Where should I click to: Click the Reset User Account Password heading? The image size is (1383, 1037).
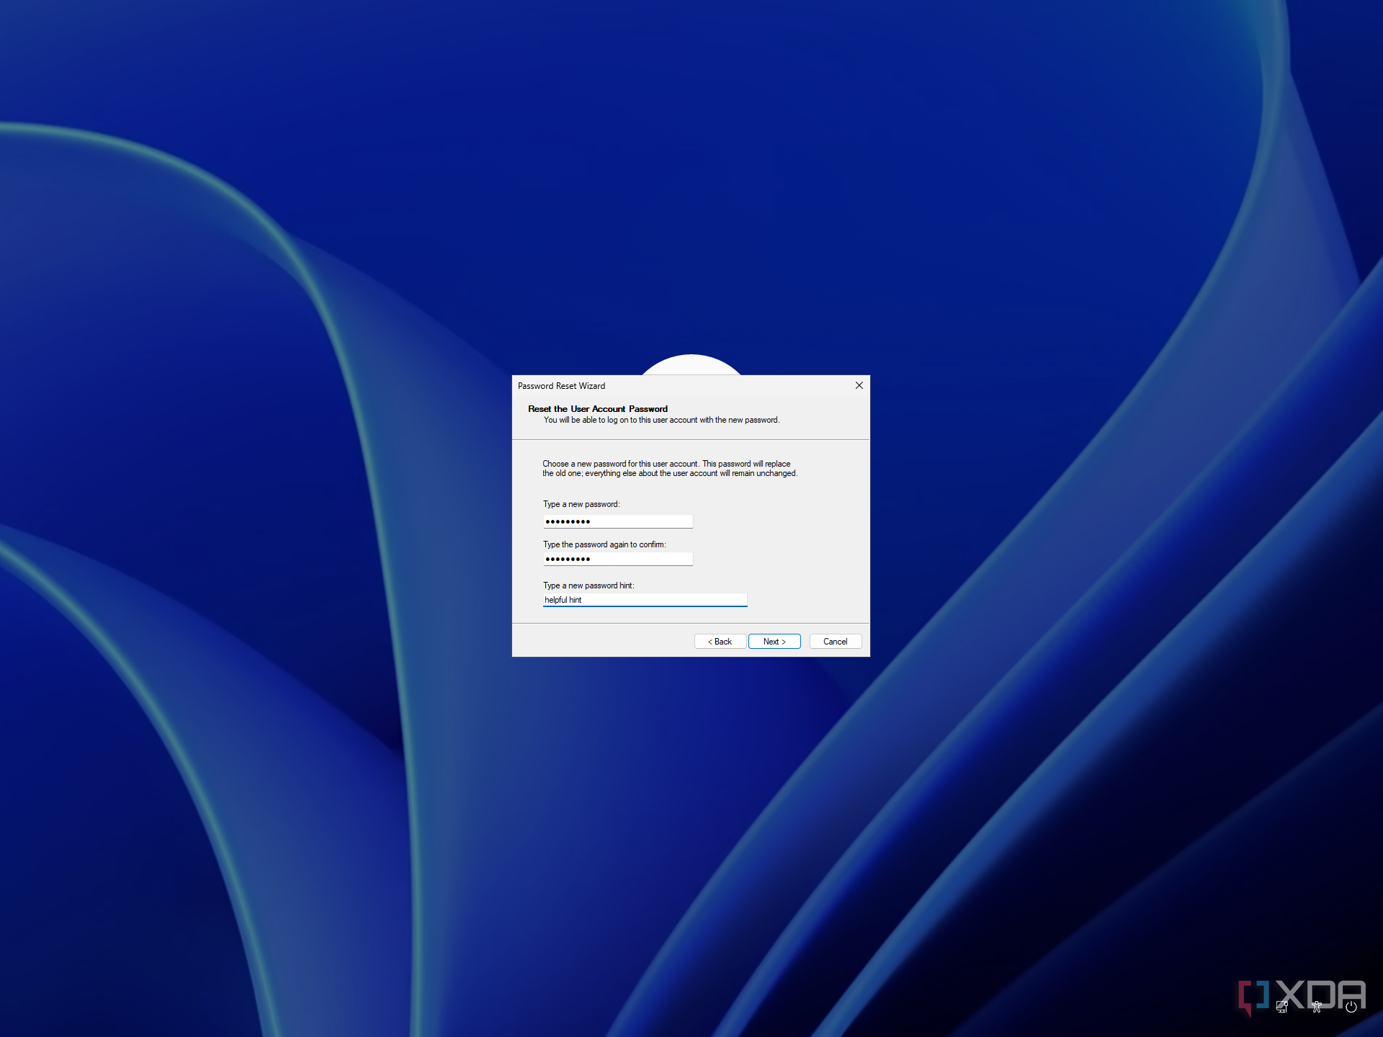pos(596,408)
